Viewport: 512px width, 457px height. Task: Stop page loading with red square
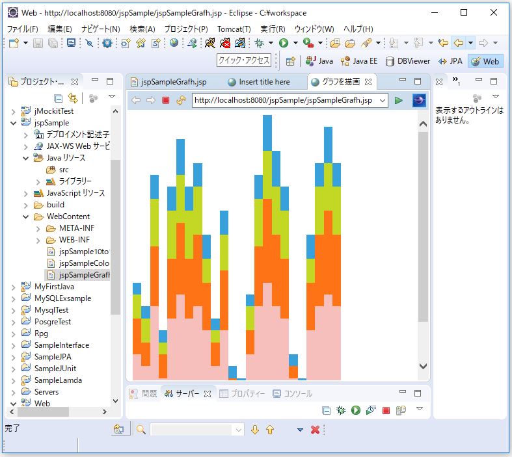point(166,100)
